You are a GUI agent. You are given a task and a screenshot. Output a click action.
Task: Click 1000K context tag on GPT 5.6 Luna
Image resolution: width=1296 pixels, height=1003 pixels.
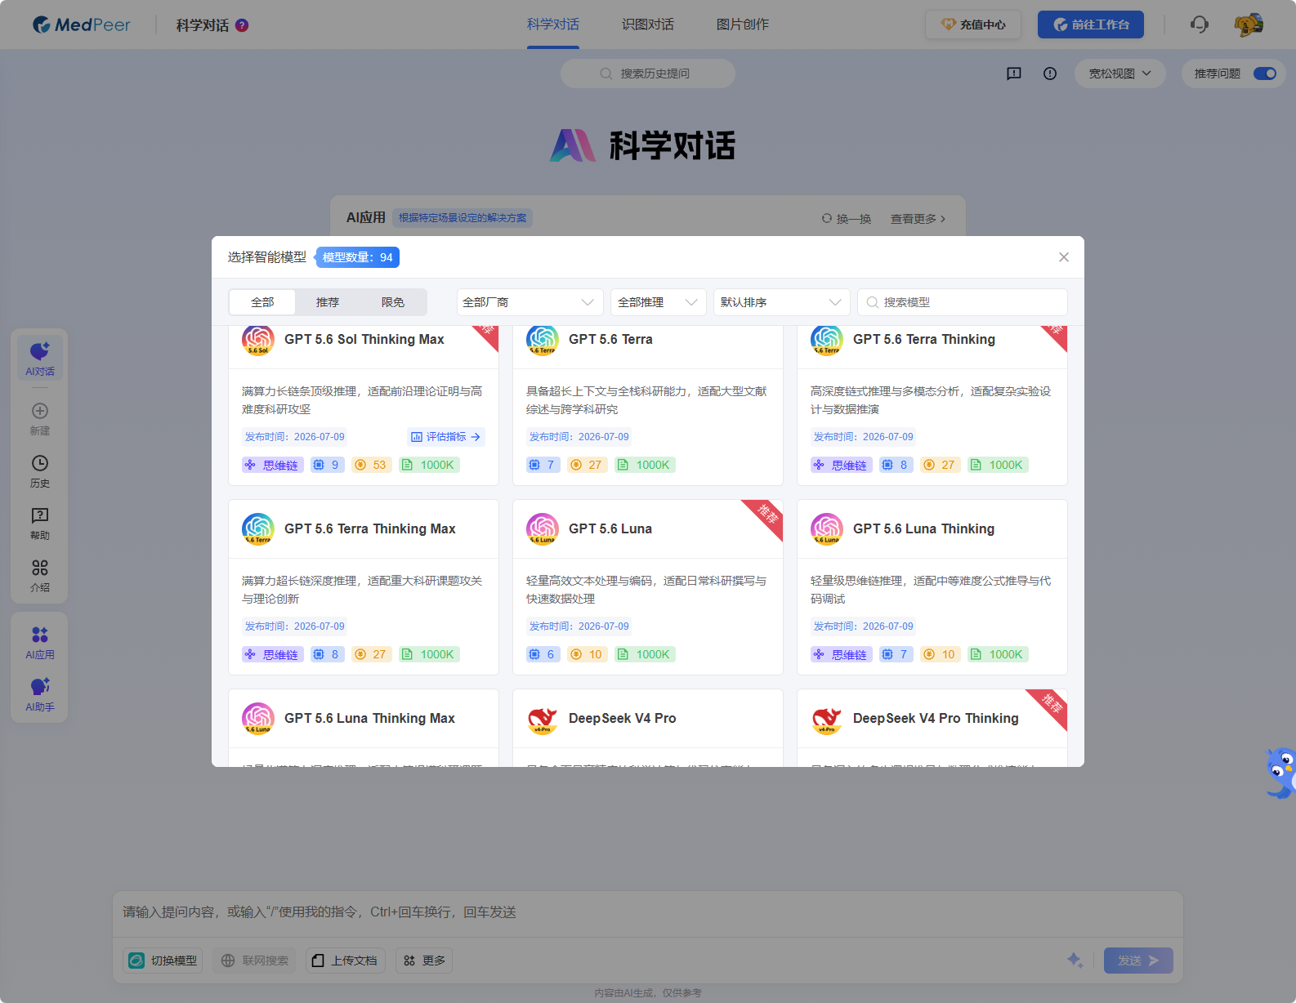pos(645,654)
